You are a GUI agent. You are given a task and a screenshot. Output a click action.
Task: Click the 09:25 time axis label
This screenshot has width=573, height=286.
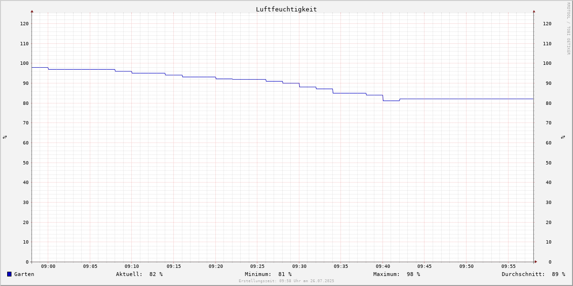pyautogui.click(x=257, y=266)
